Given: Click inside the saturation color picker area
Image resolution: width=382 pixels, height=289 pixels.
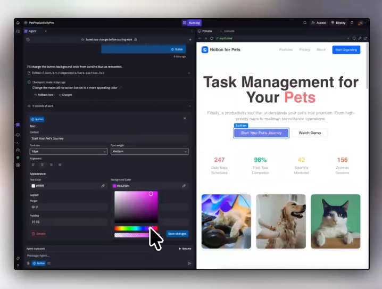Looking at the screenshot, I should click(x=136, y=207).
